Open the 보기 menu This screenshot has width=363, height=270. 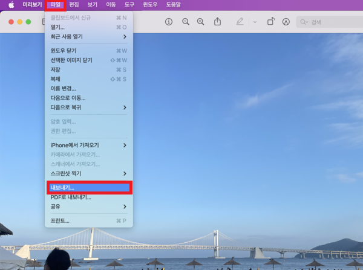93,5
